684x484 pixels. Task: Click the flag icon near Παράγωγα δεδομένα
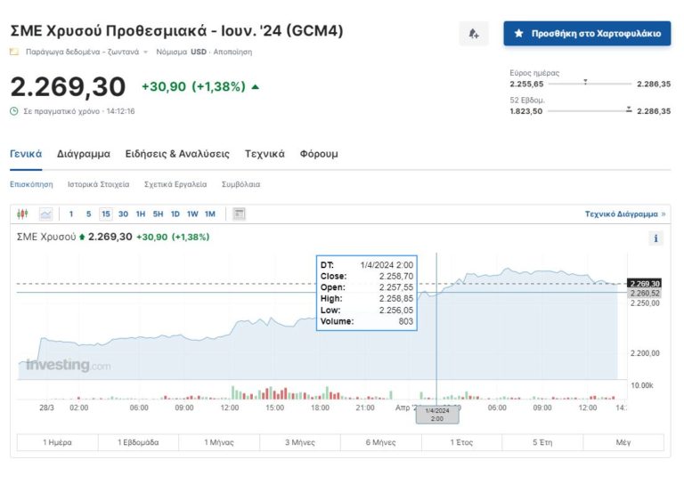pos(14,52)
